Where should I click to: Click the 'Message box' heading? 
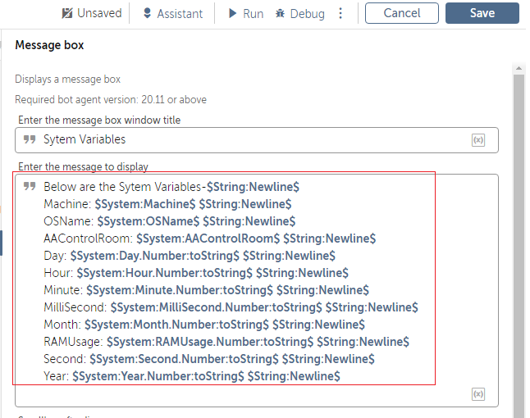[49, 45]
